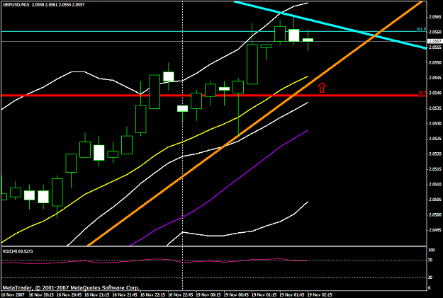443x298 pixels.
Task: Click the 2.0545 price scale label
Action: point(435,78)
